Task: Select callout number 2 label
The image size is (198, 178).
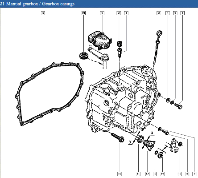Action: click(119, 13)
